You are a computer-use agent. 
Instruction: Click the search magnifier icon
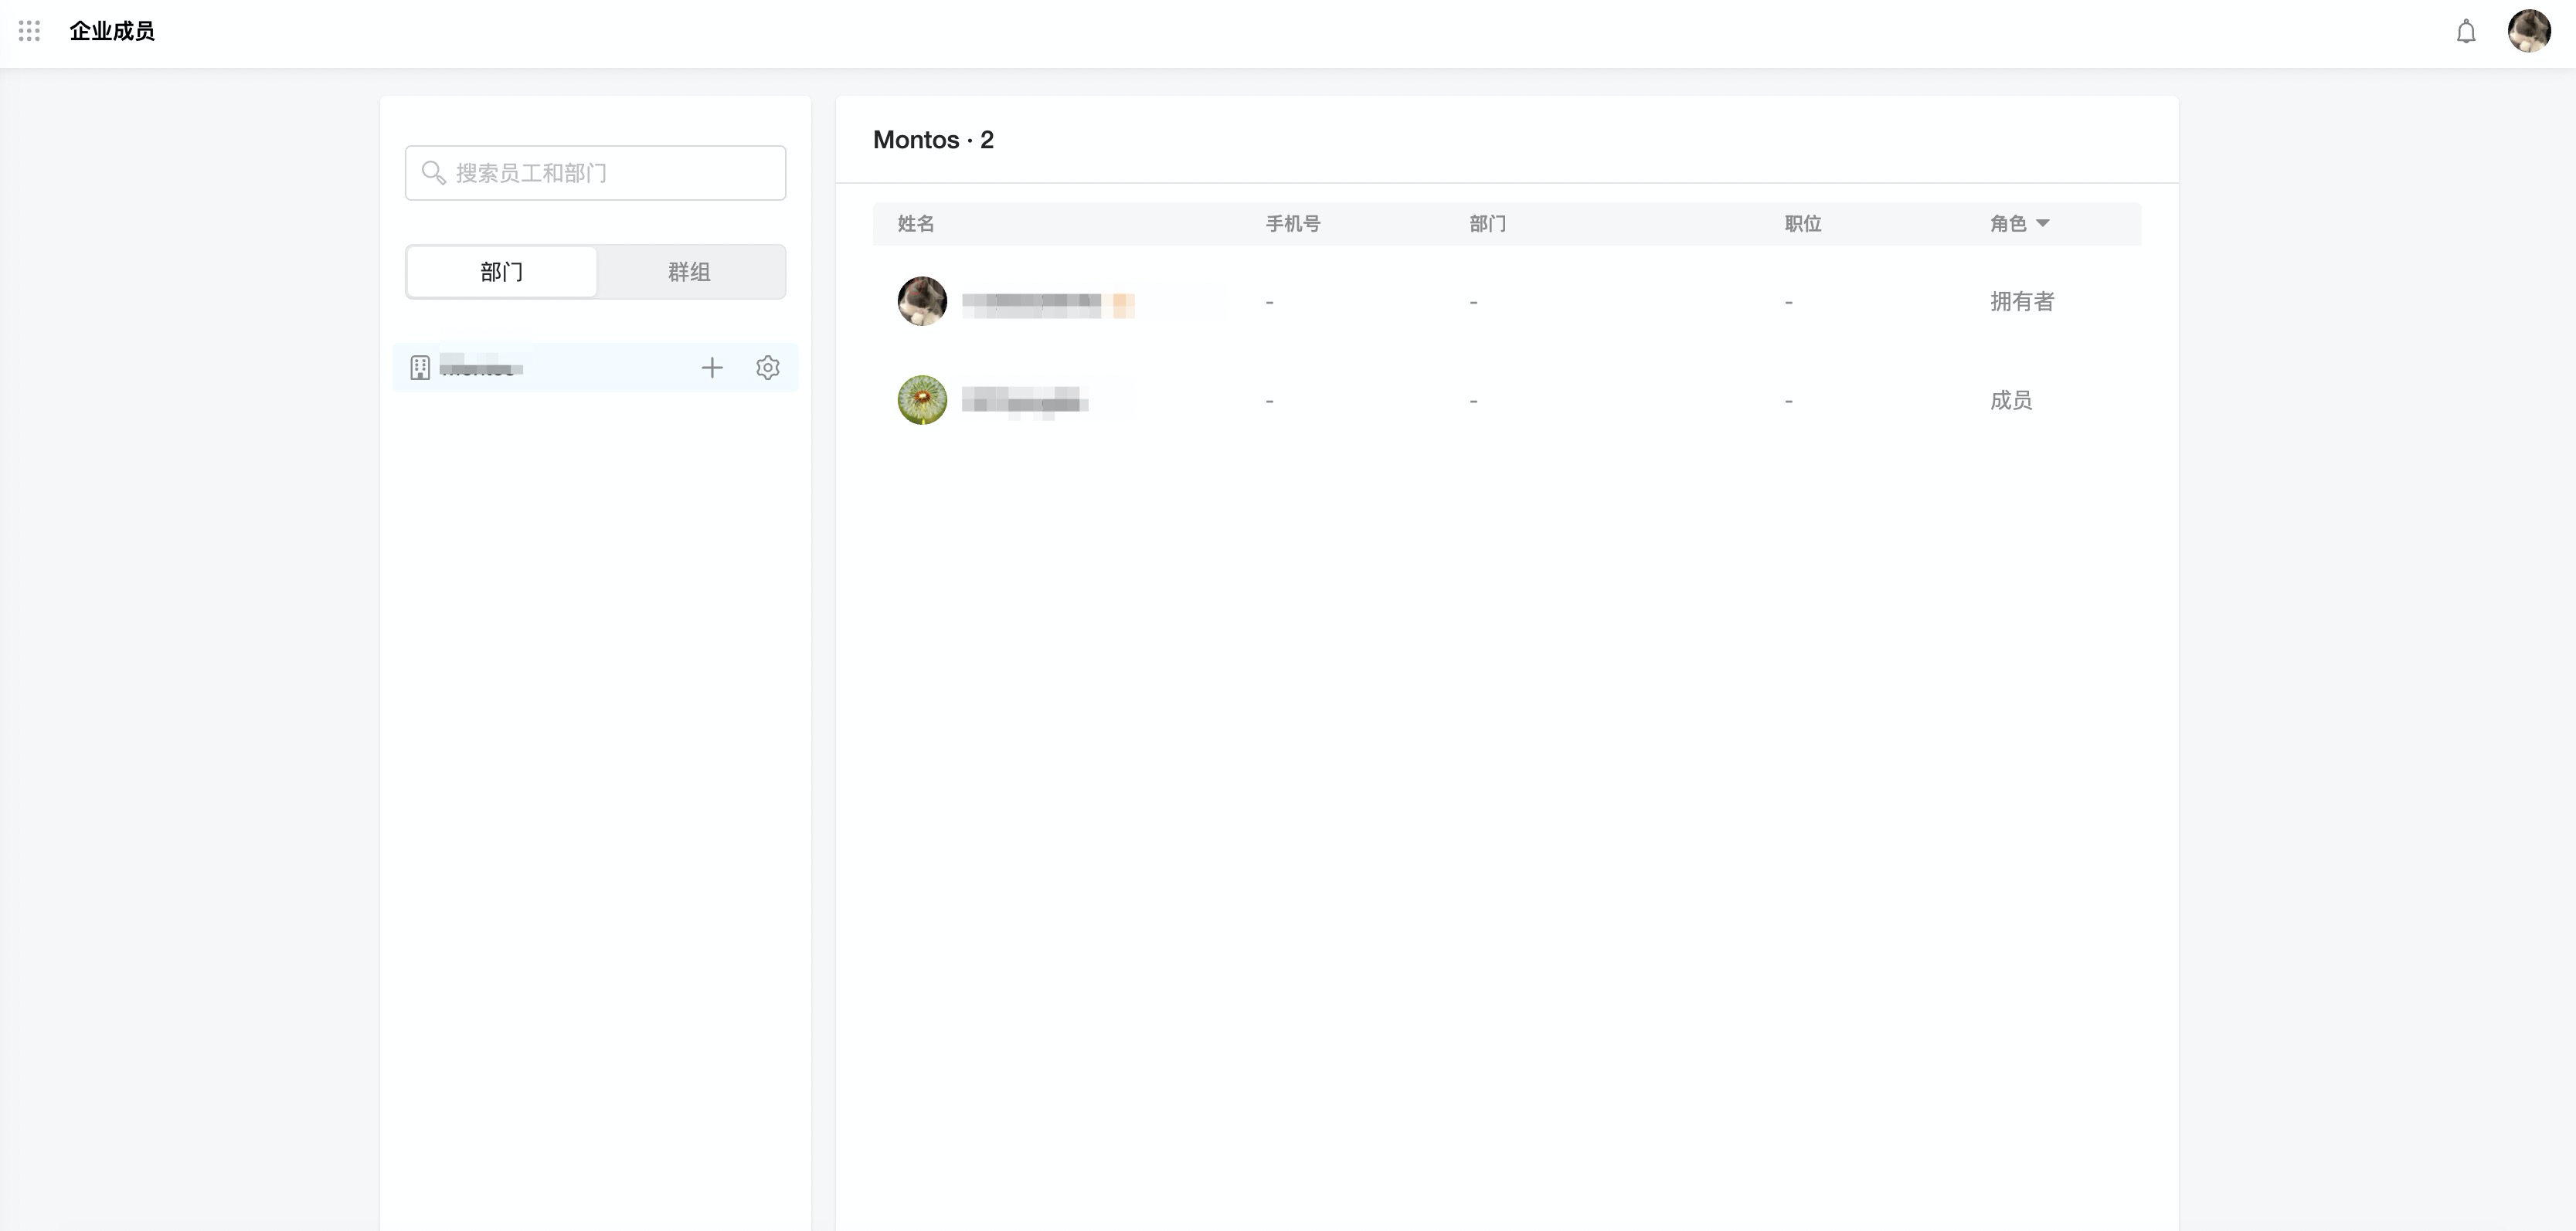[433, 173]
